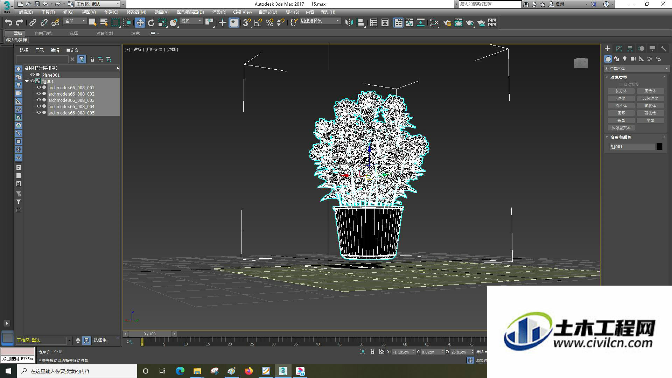Click the 茶壶 teapot primitive button

tap(621, 120)
